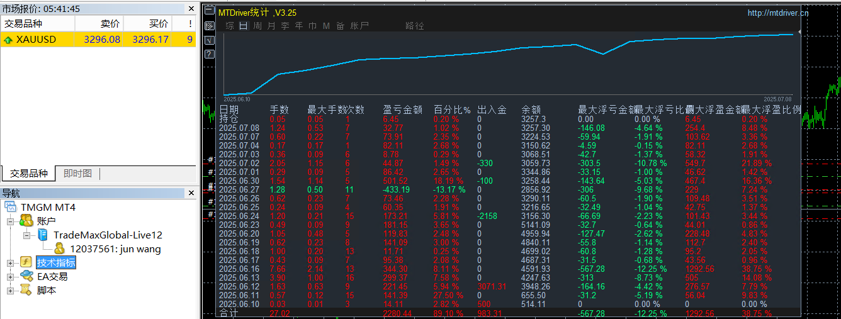Select the 脚本 tree item label
Screen dimensions: 841x319
point(47,290)
